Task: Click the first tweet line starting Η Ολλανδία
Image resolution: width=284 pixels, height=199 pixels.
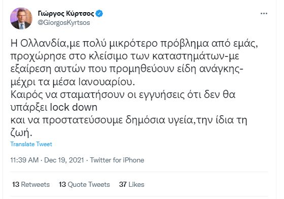Action: (x=134, y=44)
